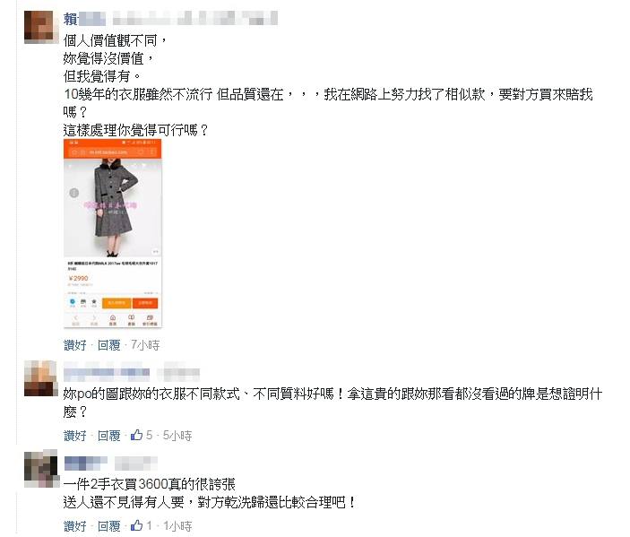The height and width of the screenshot is (537, 630).
Task: Open the third commenter's profile picture
Action: [40, 469]
